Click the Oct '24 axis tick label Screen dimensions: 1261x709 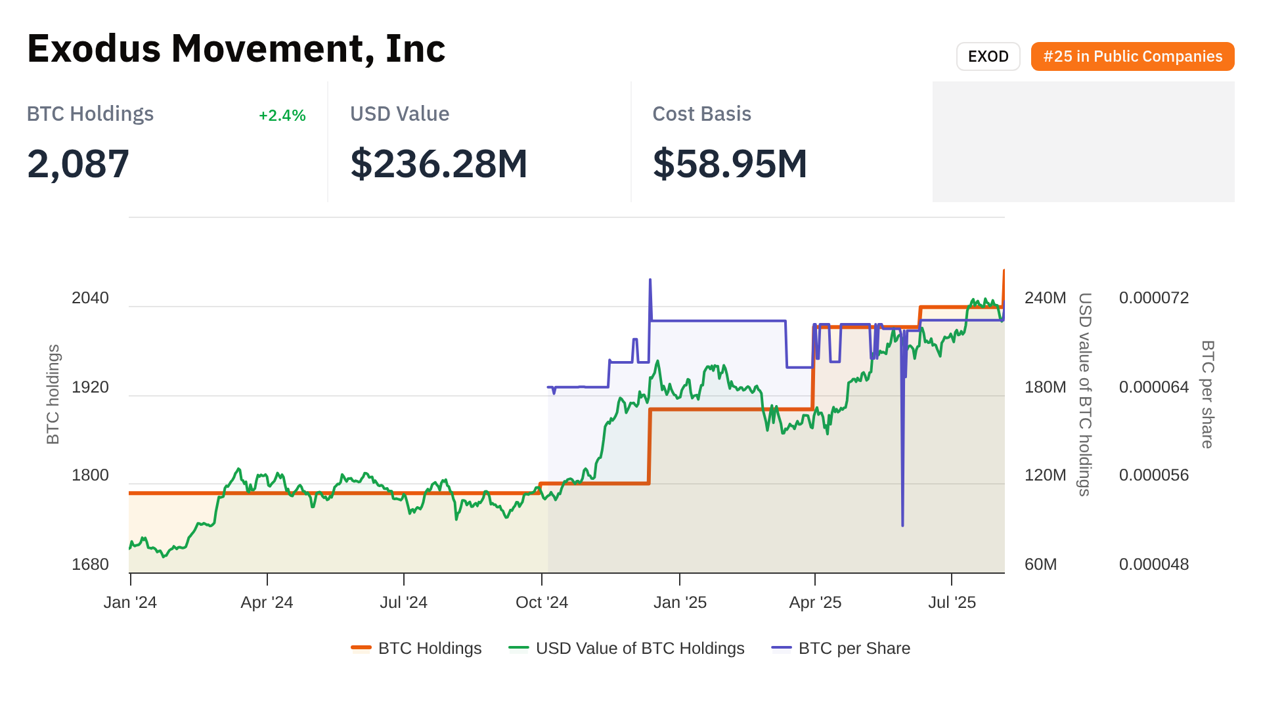coord(542,603)
